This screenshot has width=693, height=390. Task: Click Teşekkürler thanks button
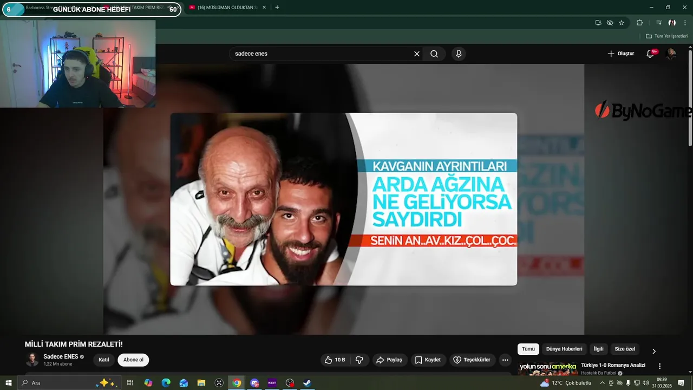point(472,360)
